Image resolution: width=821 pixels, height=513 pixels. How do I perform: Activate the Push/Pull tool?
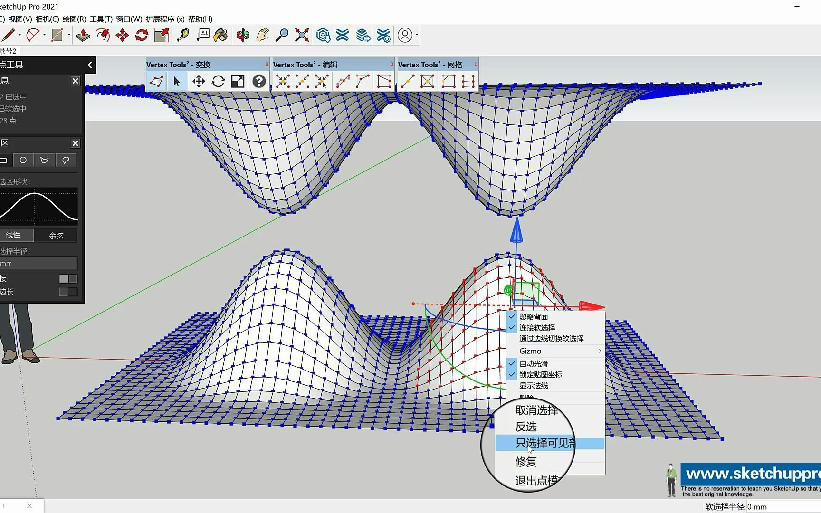click(83, 35)
